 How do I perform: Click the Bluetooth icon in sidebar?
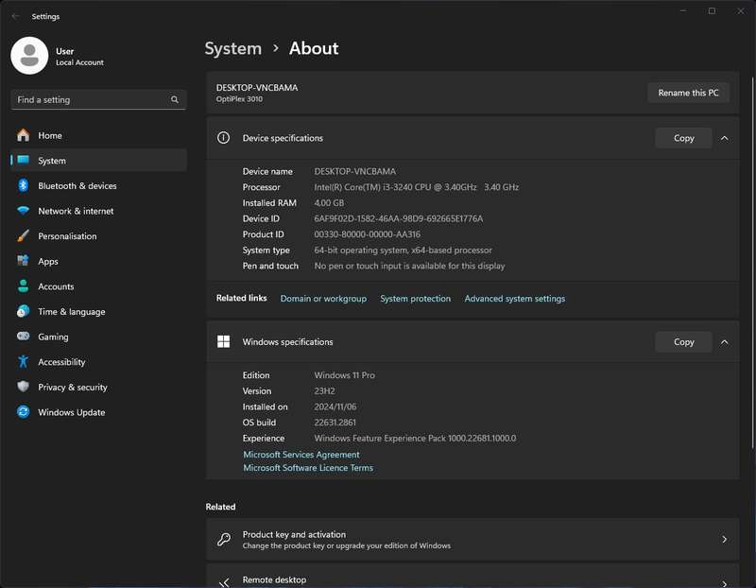23,185
